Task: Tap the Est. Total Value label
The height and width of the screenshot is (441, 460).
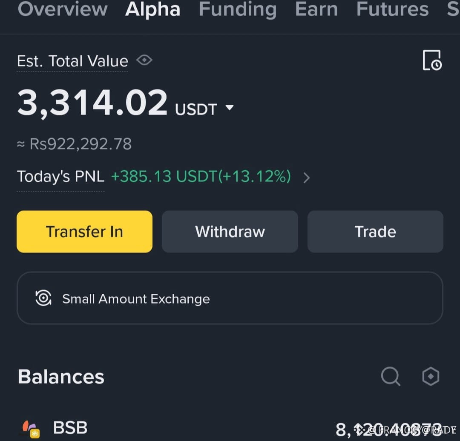Action: point(72,61)
